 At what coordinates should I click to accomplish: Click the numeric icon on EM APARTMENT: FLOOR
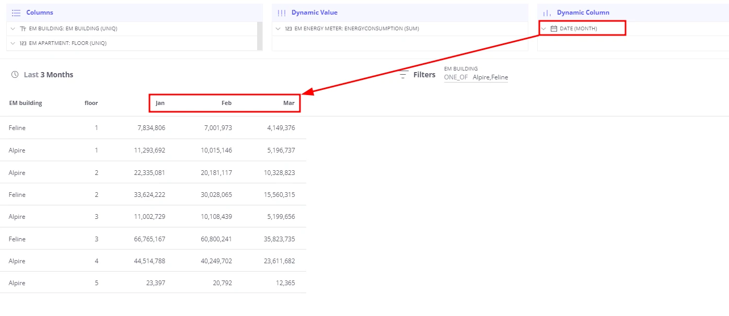tap(22, 43)
